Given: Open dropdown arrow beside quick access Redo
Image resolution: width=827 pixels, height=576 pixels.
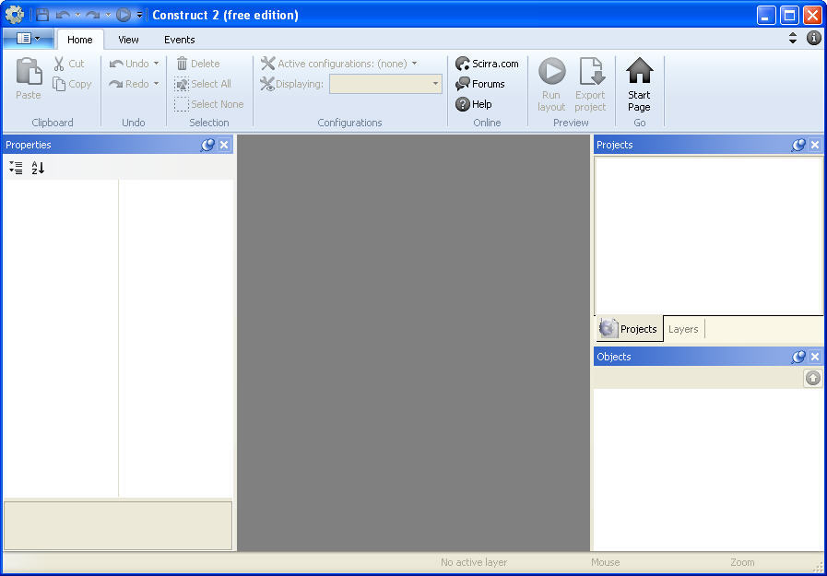Looking at the screenshot, I should pos(108,15).
